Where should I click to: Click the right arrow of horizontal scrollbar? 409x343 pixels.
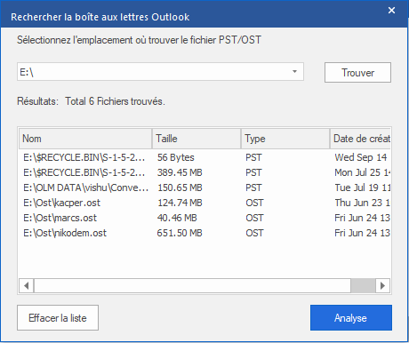[383, 286]
